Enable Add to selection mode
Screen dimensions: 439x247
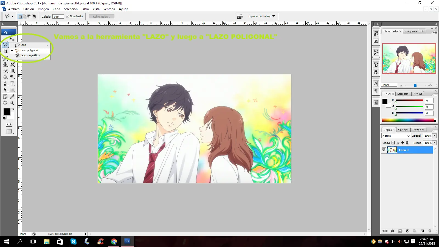(x=24, y=16)
